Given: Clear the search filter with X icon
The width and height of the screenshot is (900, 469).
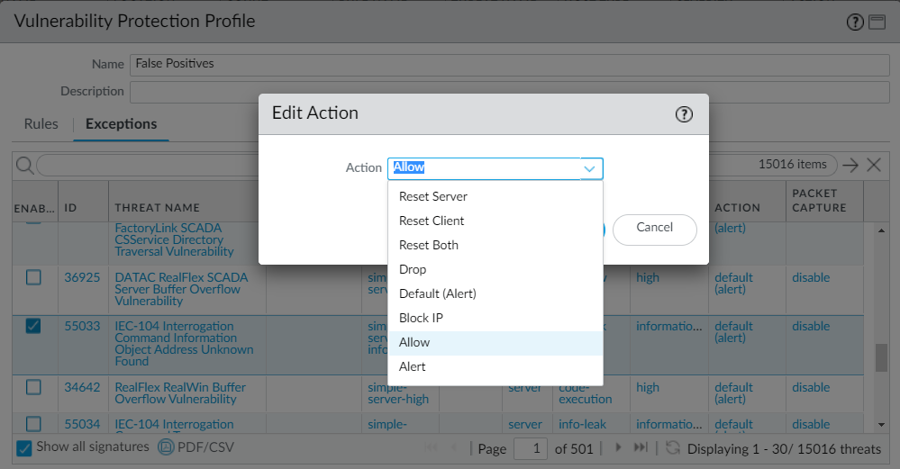Looking at the screenshot, I should [873, 165].
